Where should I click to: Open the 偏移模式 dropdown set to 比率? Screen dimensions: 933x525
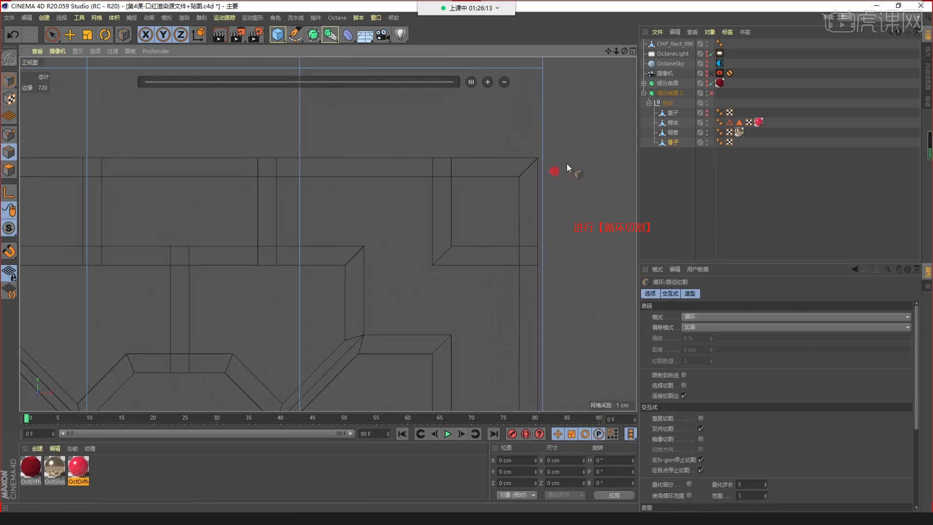point(796,328)
